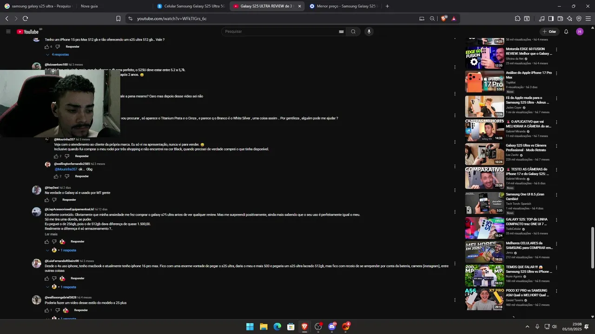Go back to the previous page
The image size is (595, 334).
pos(7,19)
